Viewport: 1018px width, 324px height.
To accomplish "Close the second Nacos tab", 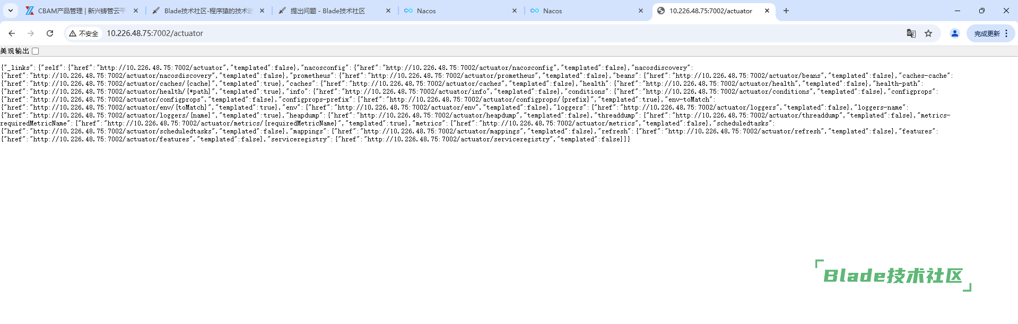I will pyautogui.click(x=640, y=11).
